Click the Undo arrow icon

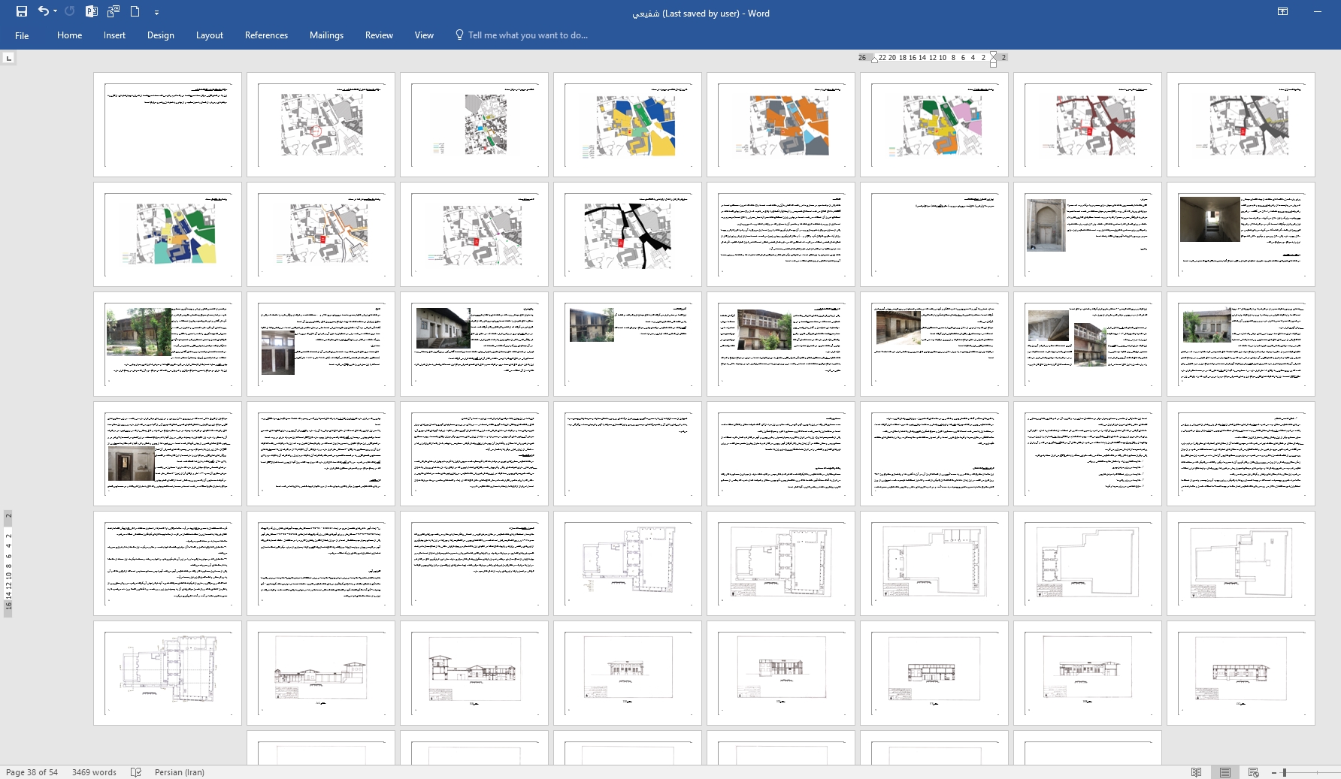(x=43, y=11)
